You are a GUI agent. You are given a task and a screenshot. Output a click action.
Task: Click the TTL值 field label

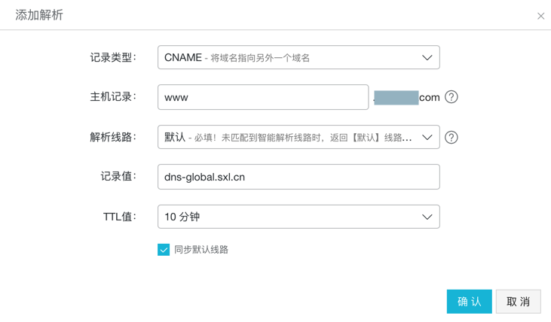(119, 217)
